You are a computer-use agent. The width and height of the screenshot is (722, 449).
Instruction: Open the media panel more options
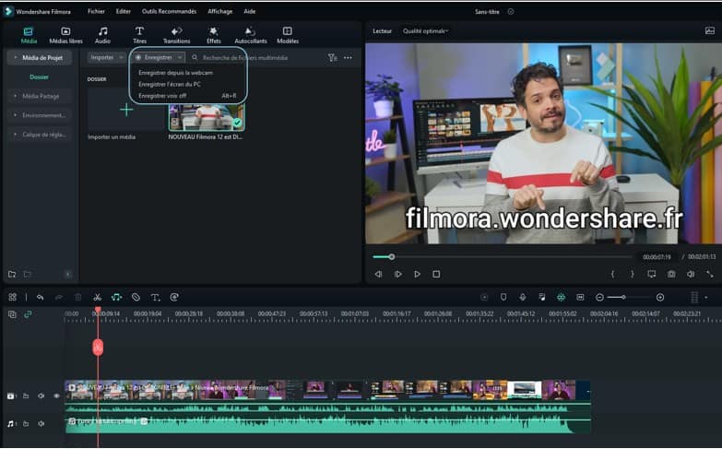click(x=348, y=57)
